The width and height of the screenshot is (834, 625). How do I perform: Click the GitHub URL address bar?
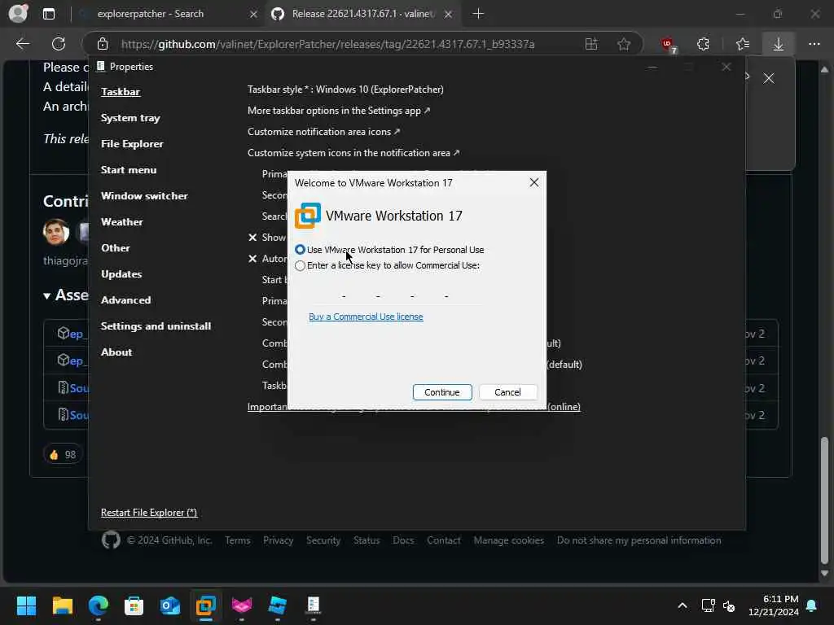(x=327, y=44)
